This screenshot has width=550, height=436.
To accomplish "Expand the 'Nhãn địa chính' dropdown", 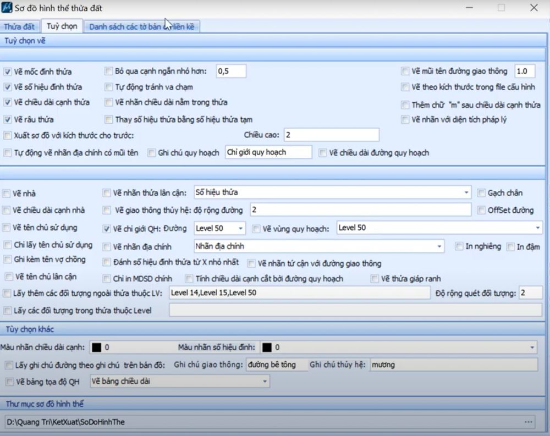I will pyautogui.click(x=439, y=247).
